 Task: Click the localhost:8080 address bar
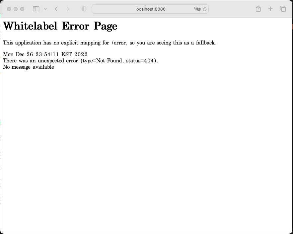pyautogui.click(x=150, y=9)
